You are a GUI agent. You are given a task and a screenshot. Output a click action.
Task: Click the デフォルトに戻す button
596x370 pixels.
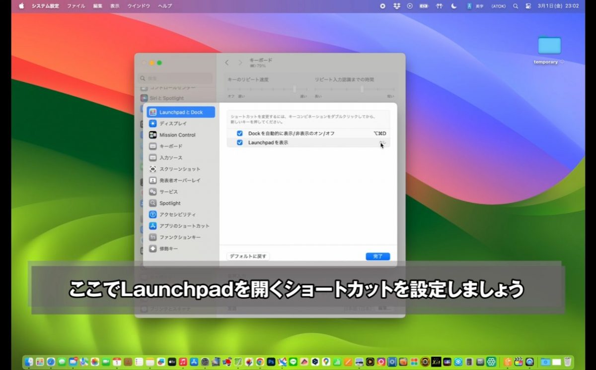[x=248, y=256]
